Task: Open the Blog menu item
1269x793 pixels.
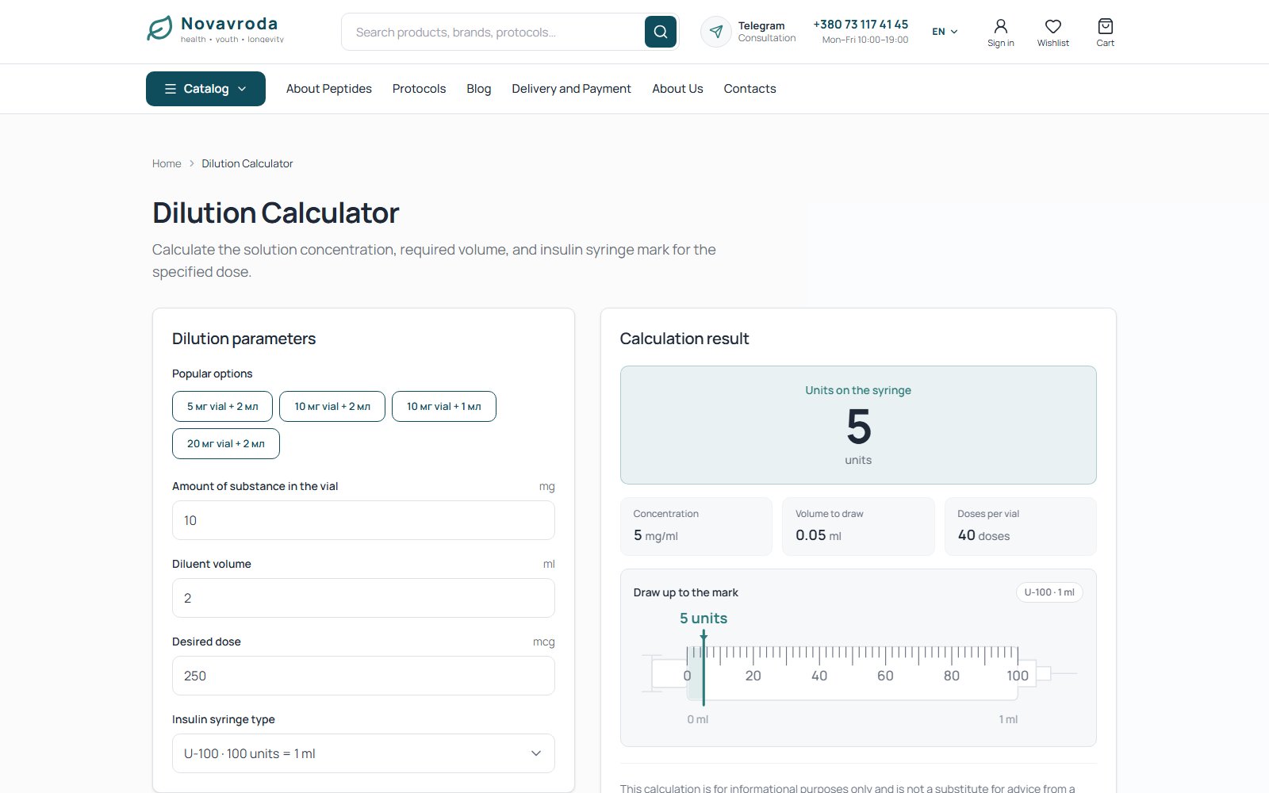Action: pos(479,89)
